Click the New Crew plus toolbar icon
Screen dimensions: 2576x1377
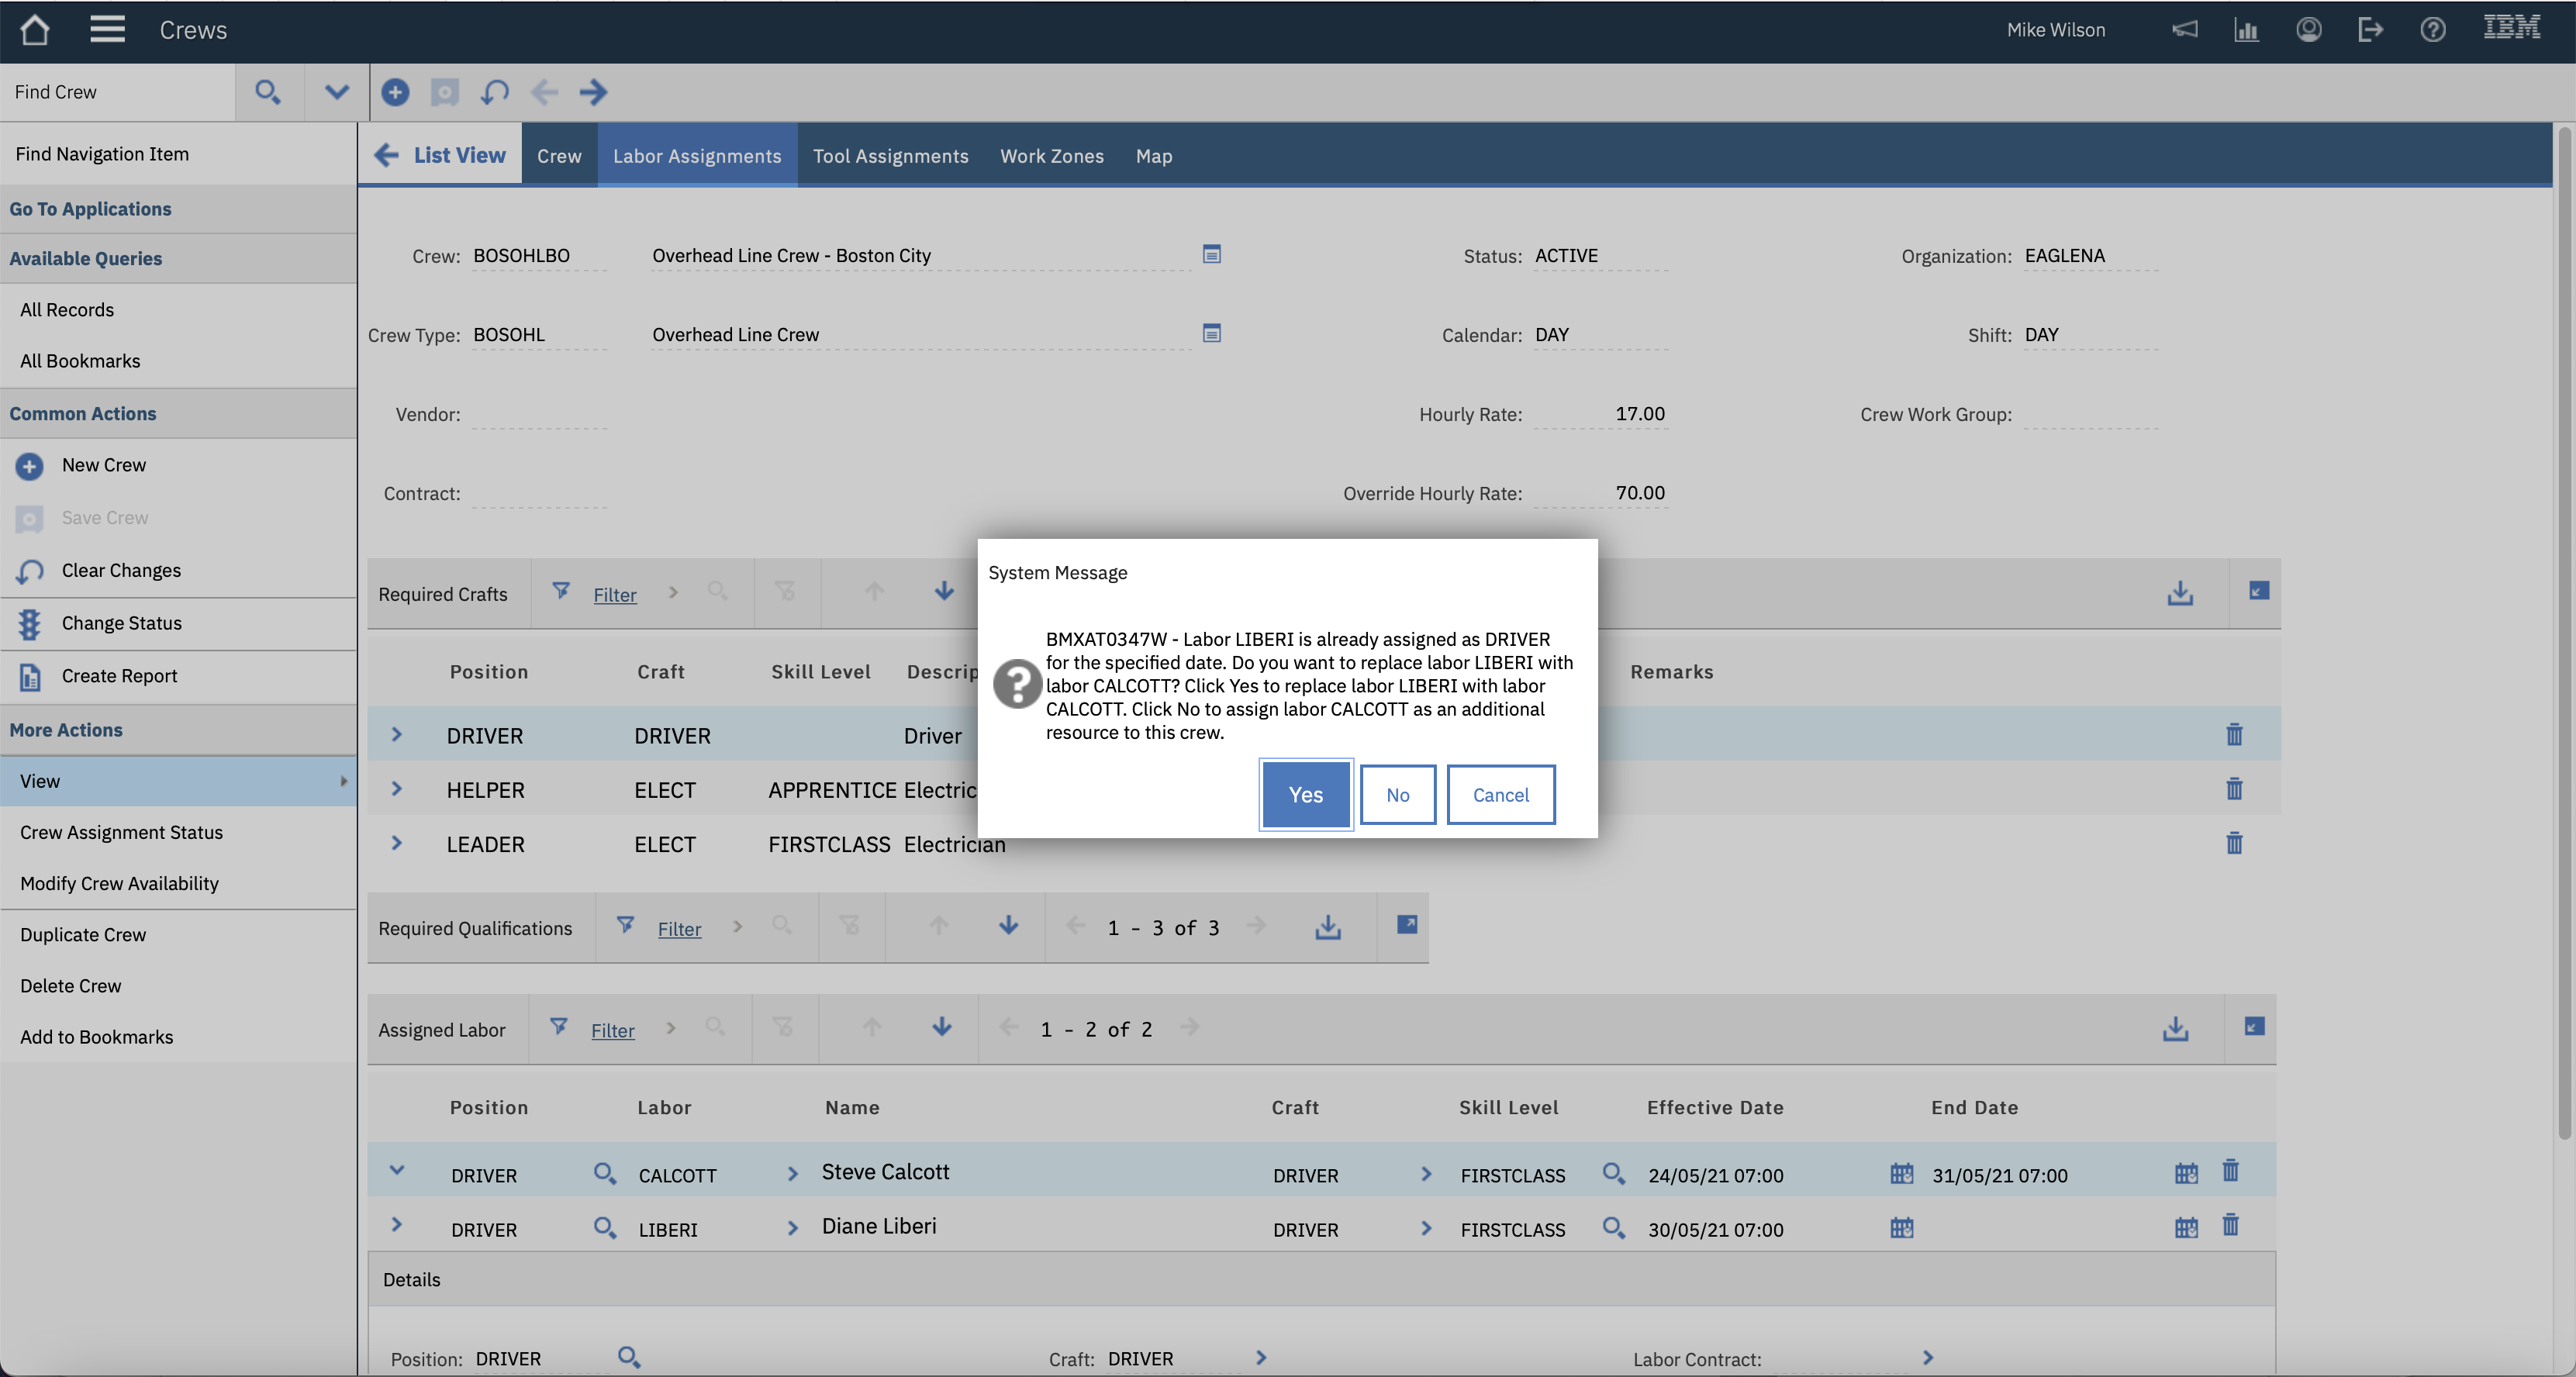(395, 92)
